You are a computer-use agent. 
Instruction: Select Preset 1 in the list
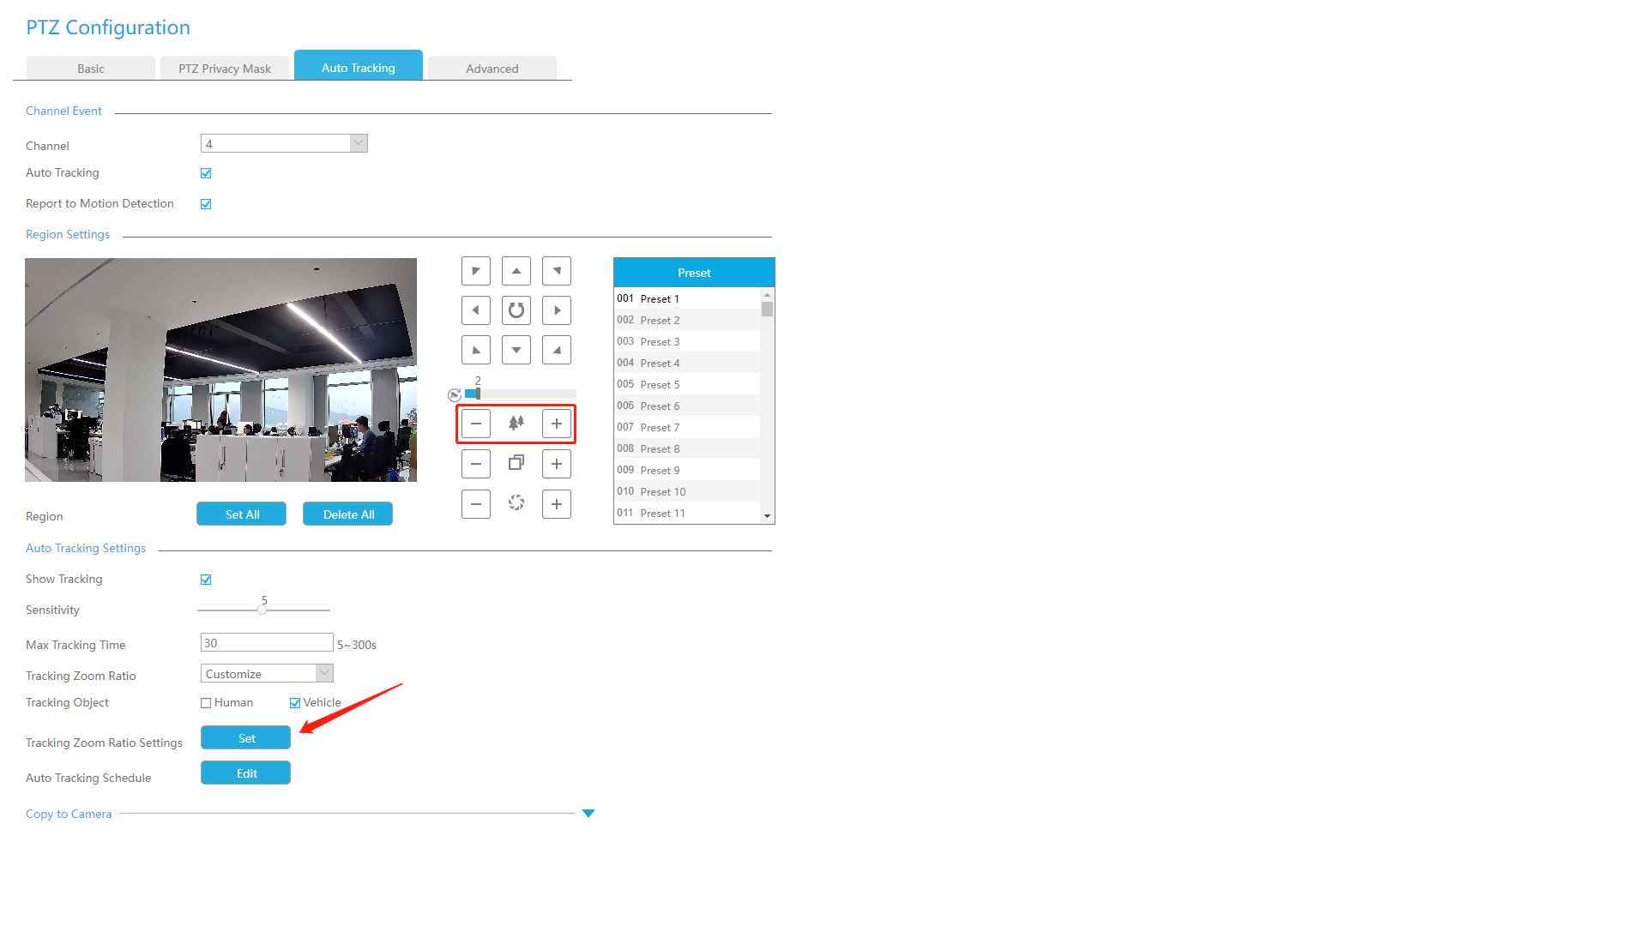click(687, 298)
